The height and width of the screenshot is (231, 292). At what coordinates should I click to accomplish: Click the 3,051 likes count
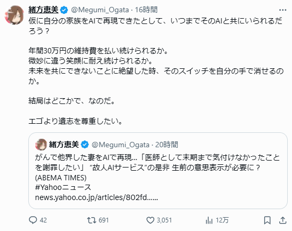click(x=164, y=220)
